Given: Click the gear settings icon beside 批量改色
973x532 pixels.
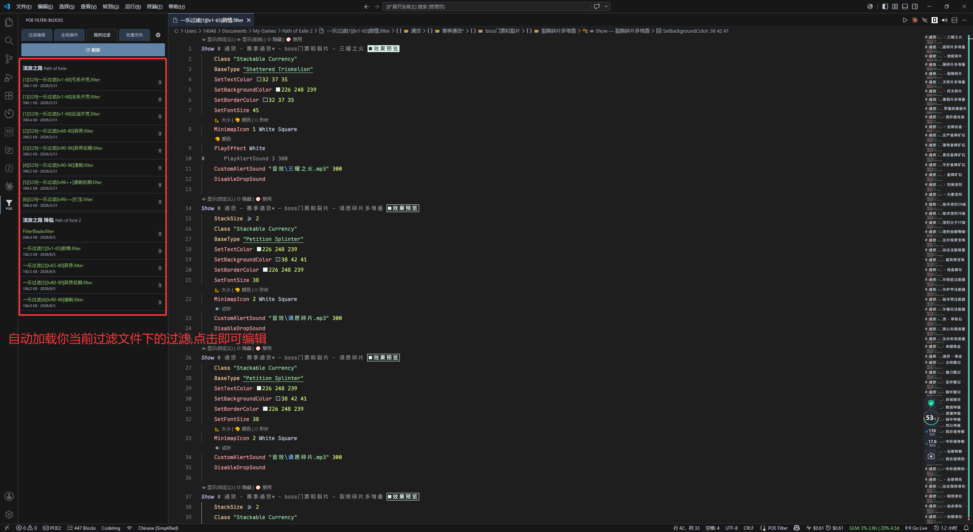Looking at the screenshot, I should pos(158,35).
